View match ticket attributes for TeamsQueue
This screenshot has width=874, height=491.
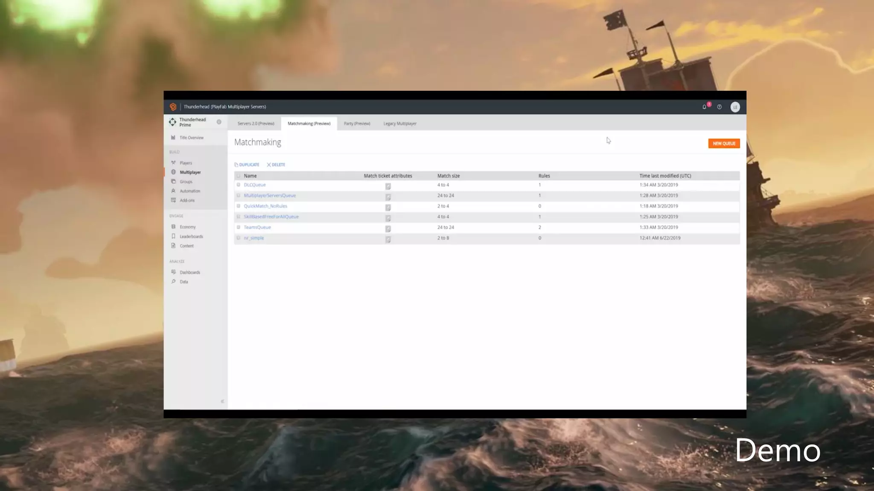tap(388, 229)
